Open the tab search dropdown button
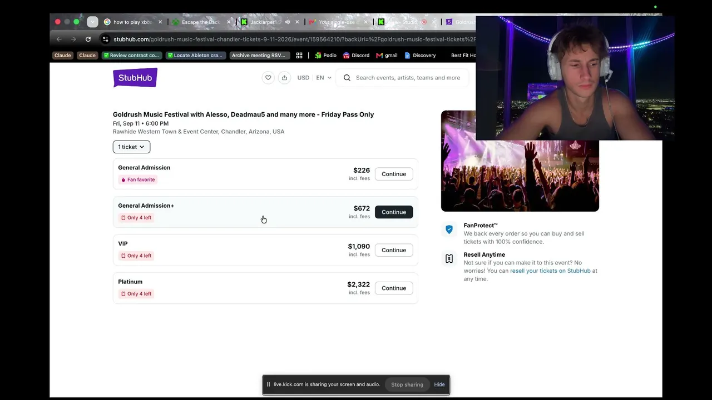The width and height of the screenshot is (712, 400). click(x=92, y=22)
